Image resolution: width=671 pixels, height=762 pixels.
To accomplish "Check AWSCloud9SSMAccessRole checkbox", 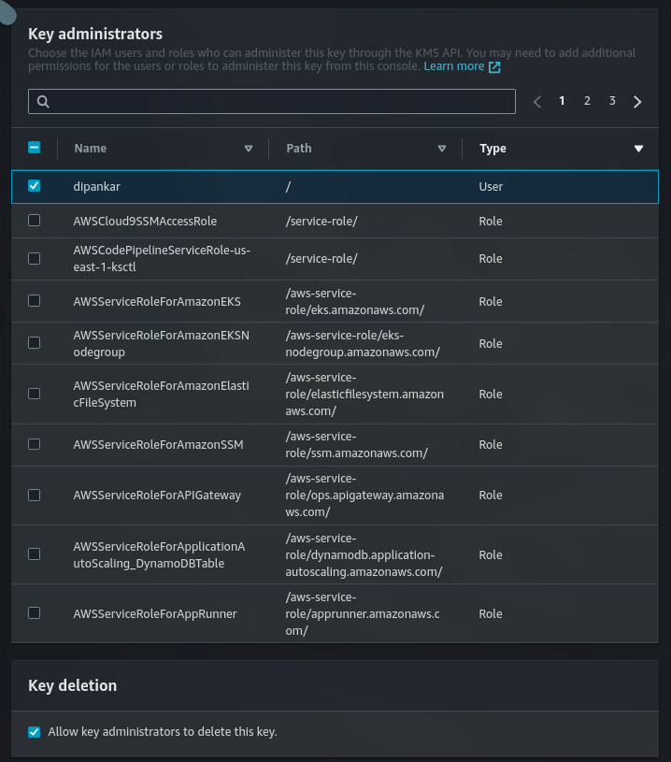I will (x=34, y=221).
